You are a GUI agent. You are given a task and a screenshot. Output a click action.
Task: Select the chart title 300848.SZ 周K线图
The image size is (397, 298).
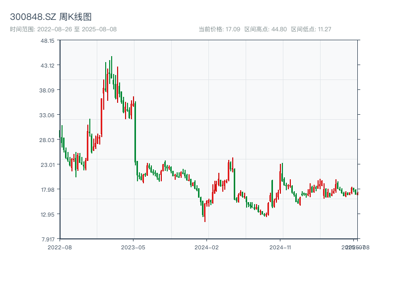(x=51, y=17)
